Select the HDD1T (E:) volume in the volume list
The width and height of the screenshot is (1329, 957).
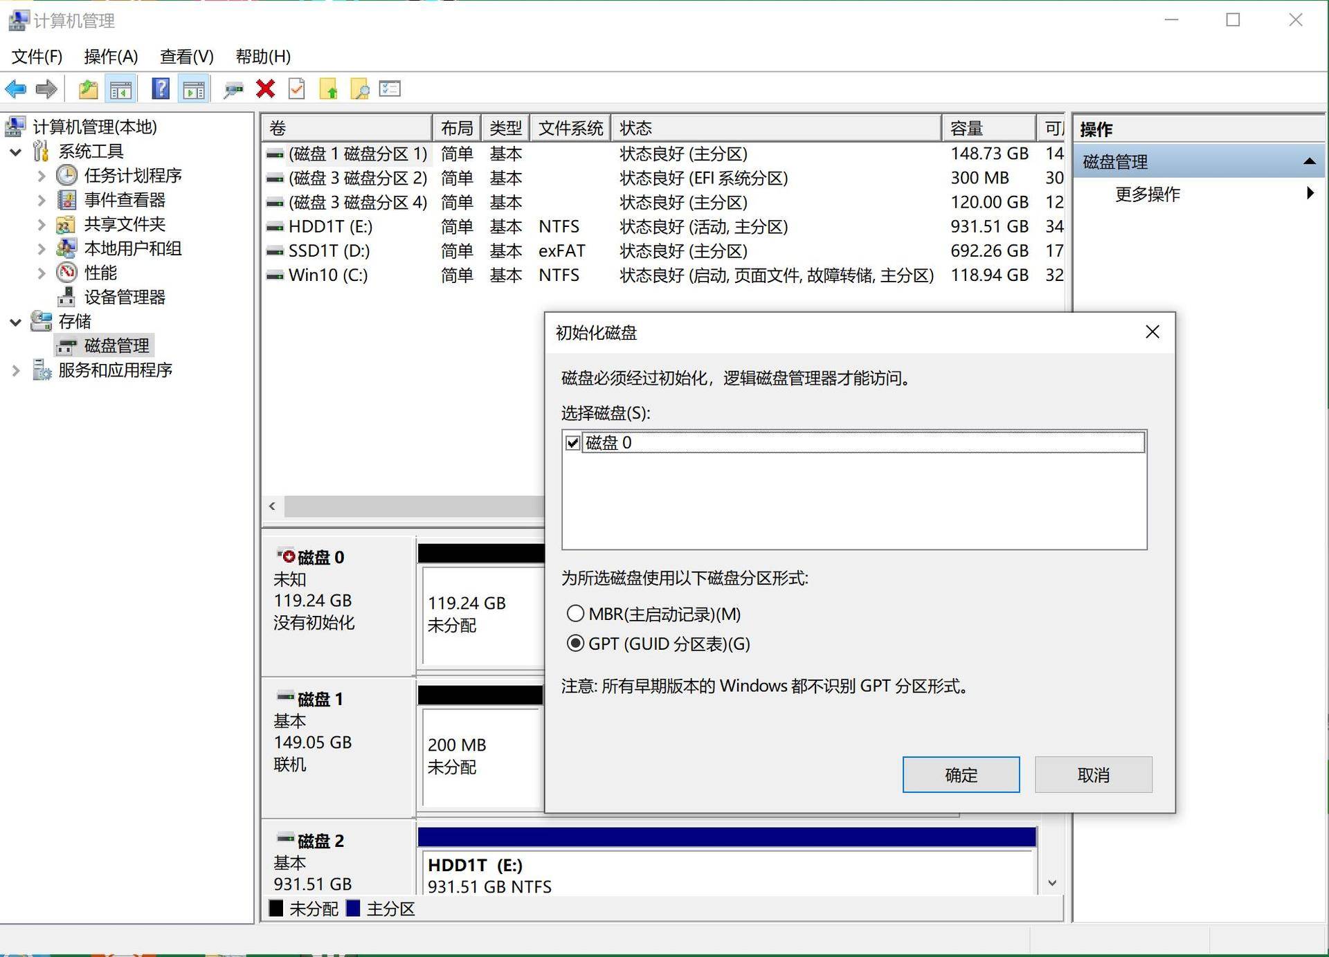tap(329, 226)
